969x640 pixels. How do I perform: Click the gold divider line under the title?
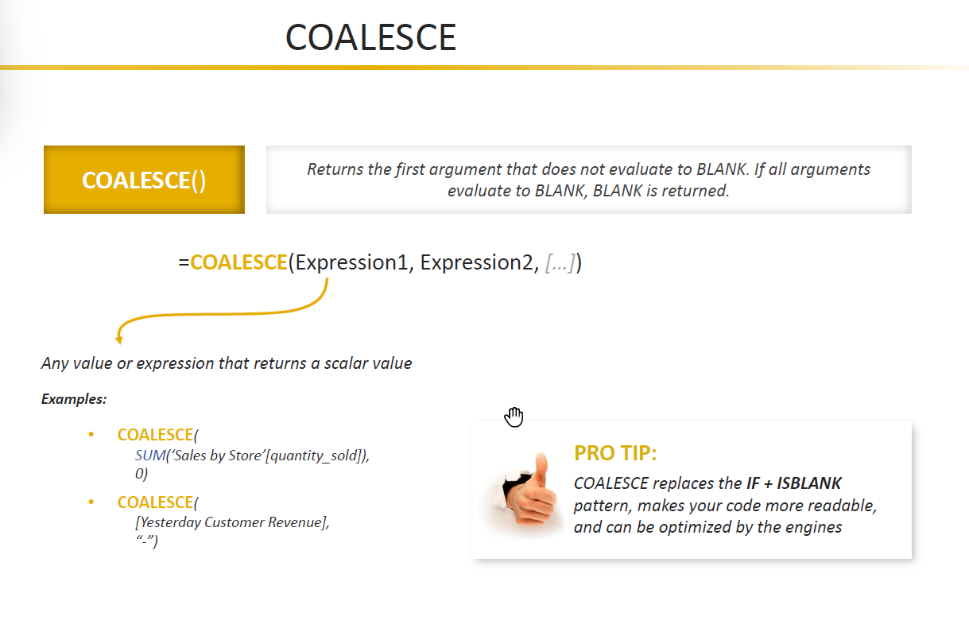pos(484,68)
